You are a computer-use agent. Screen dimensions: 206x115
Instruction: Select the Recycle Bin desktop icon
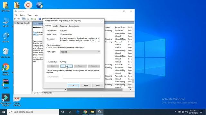point(5,53)
